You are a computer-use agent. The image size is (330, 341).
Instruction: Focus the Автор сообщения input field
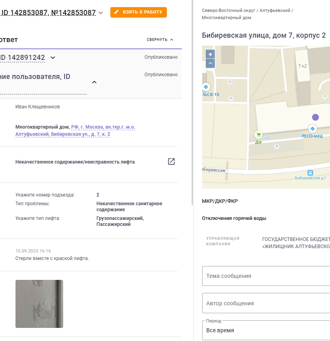(x=266, y=303)
